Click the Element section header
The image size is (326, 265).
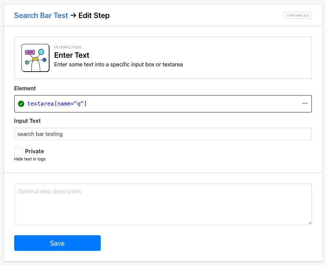[x=25, y=88]
